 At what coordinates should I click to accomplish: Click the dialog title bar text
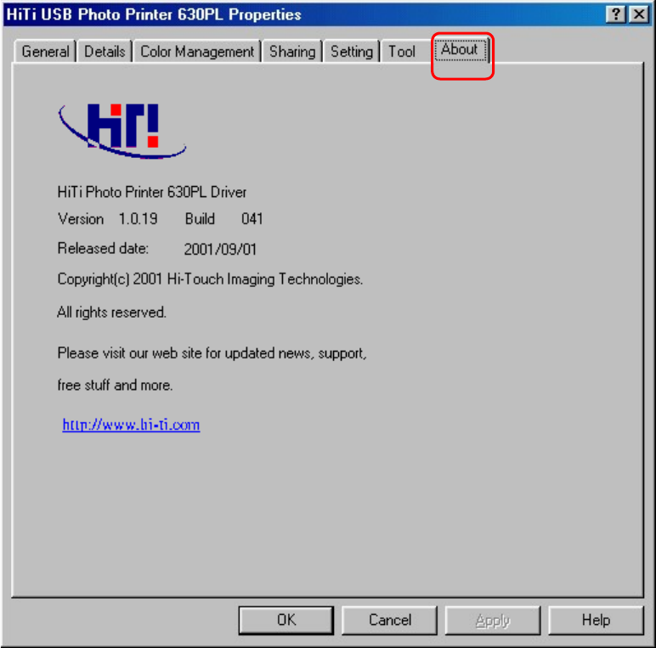(x=154, y=14)
